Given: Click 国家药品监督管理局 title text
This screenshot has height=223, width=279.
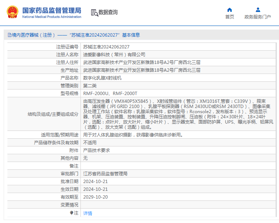Looking at the screenshot, I should coord(52,10).
